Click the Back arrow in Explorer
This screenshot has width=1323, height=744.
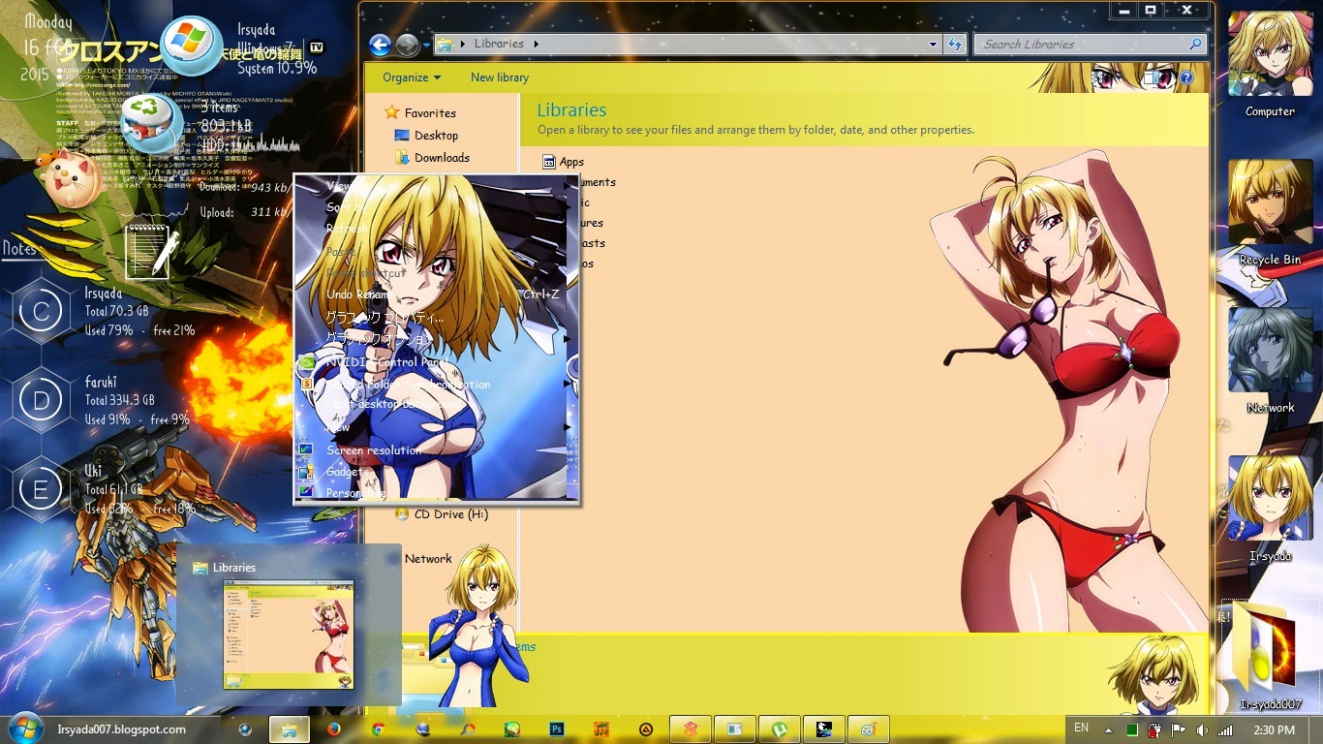click(380, 45)
